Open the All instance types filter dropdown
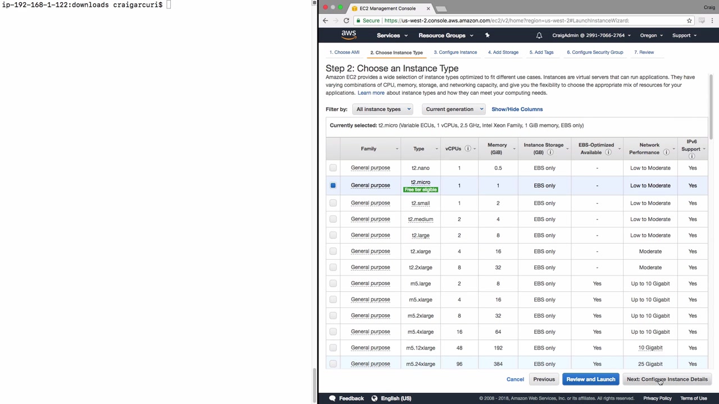The width and height of the screenshot is (719, 404). pos(383,109)
